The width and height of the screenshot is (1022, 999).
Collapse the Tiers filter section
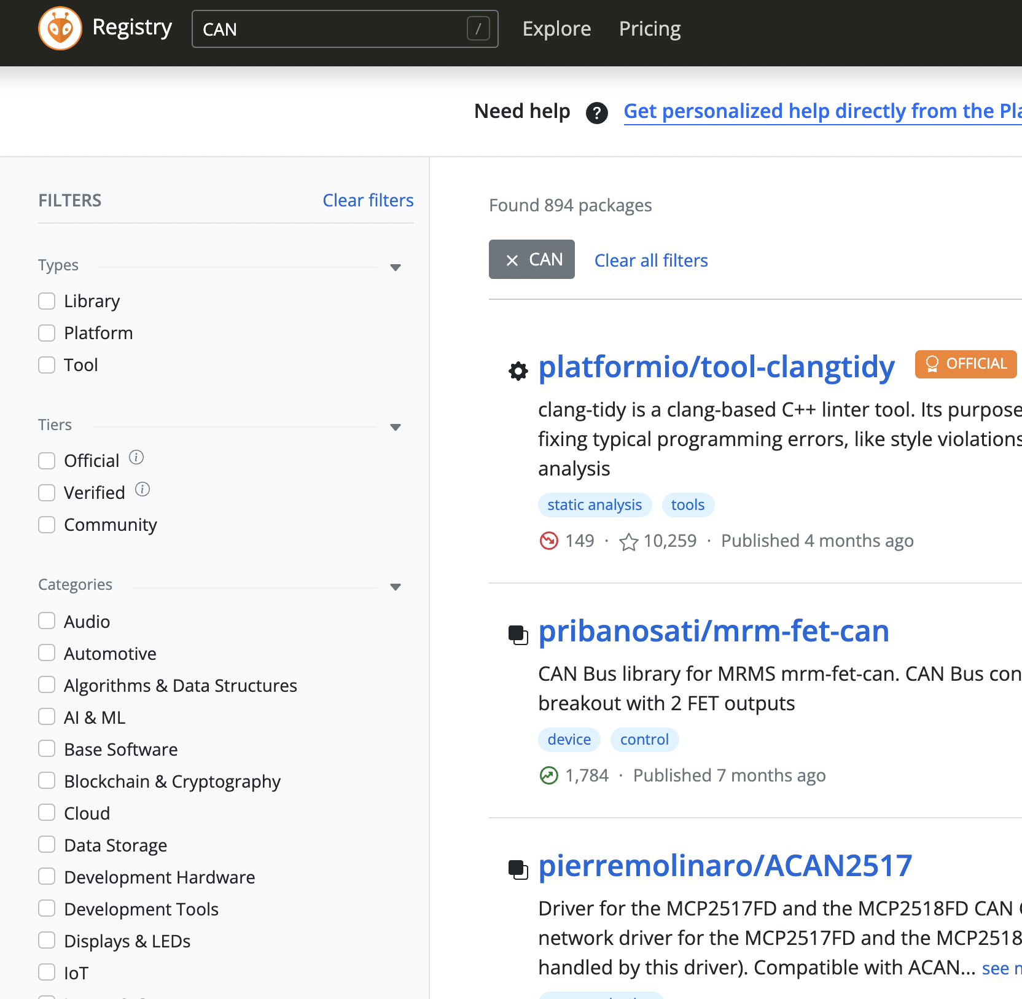point(396,427)
